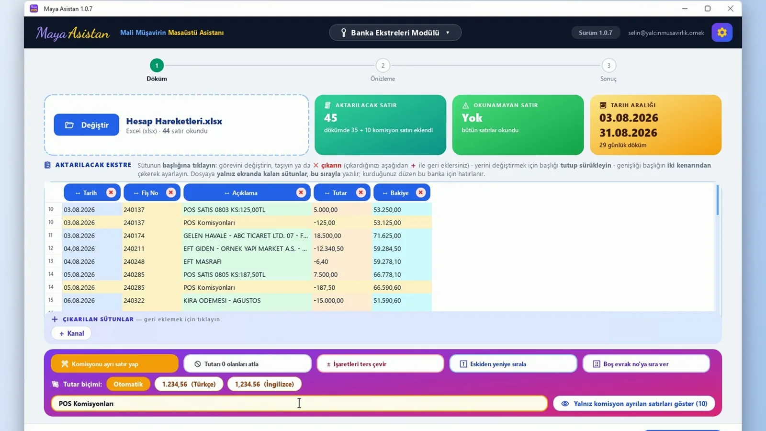Click the -12.340,50 amount cell
The image size is (766, 431).
point(342,249)
